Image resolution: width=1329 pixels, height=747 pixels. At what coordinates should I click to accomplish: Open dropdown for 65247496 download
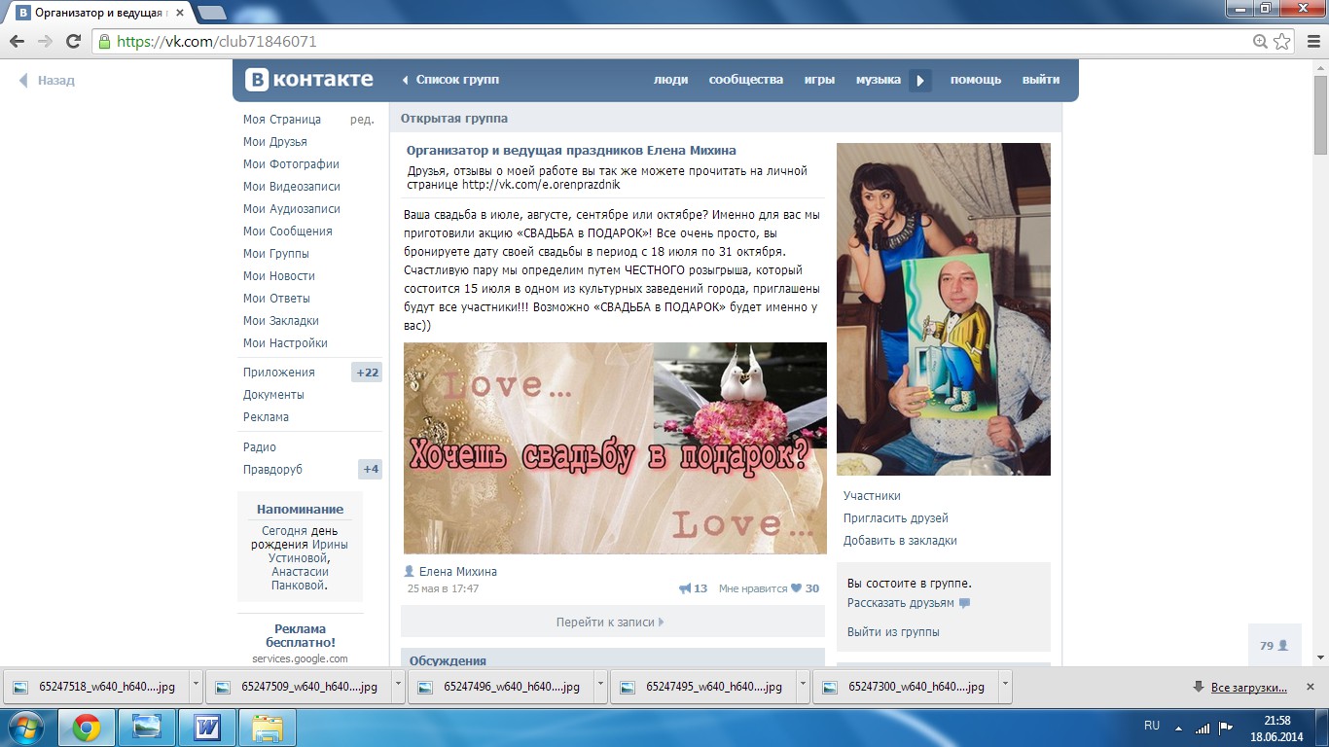[600, 686]
